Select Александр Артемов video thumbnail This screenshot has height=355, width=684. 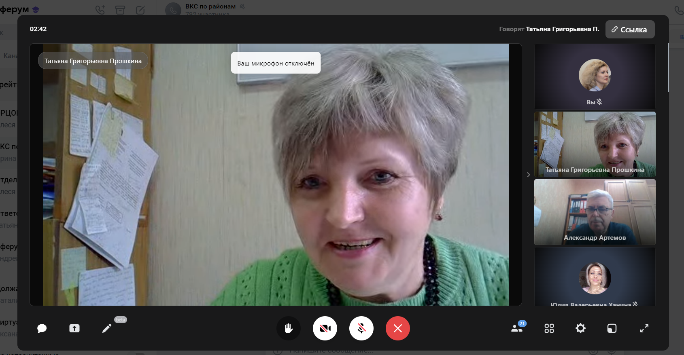point(595,212)
